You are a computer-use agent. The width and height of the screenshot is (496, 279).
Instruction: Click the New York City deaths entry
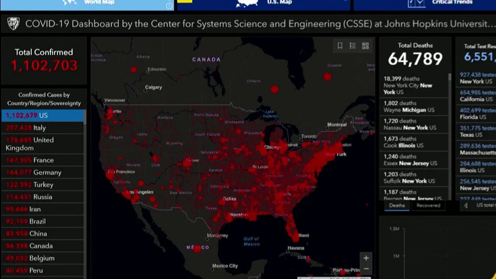point(412,85)
